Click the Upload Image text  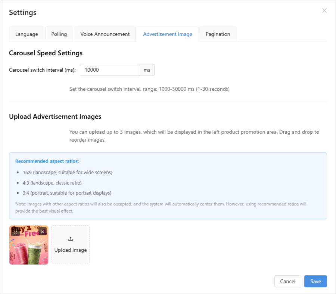pyautogui.click(x=71, y=250)
